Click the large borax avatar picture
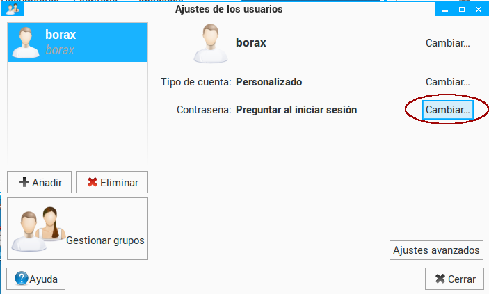 tap(210, 43)
